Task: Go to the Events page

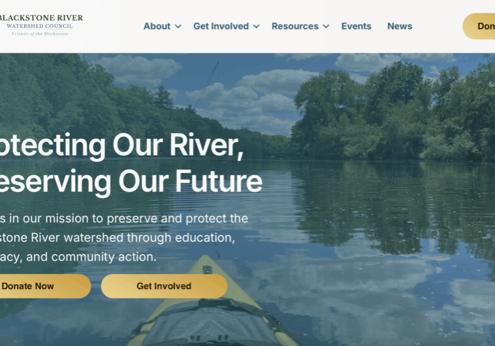Action: [356, 26]
